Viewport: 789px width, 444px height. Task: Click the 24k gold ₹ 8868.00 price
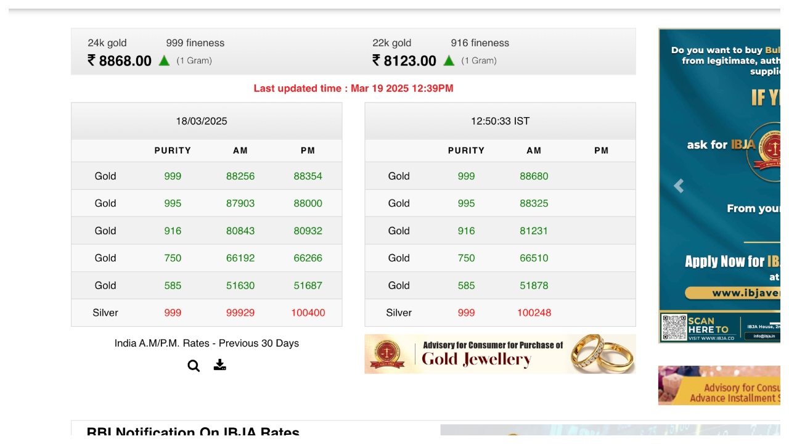point(120,61)
